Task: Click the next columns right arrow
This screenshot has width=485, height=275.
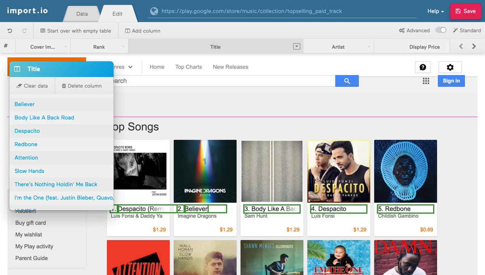Action: (x=474, y=46)
